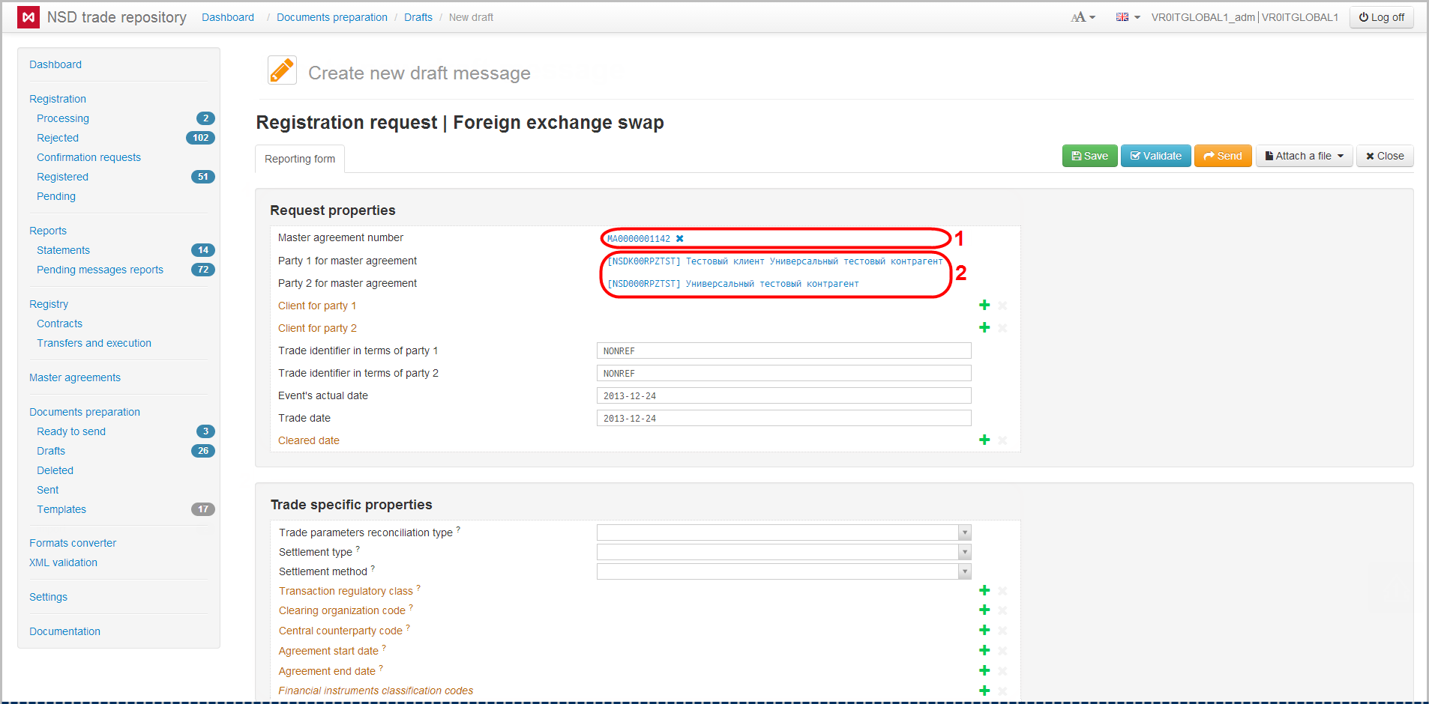
Task: Expand the Settlement type dropdown
Action: (x=964, y=552)
